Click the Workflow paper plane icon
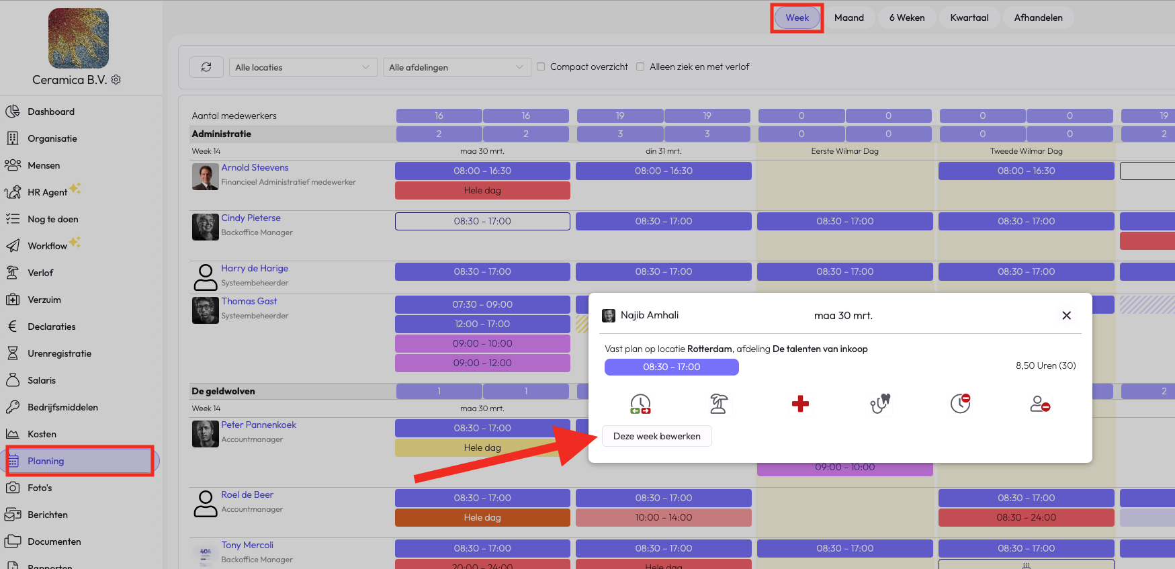The width and height of the screenshot is (1175, 569). [x=12, y=246]
